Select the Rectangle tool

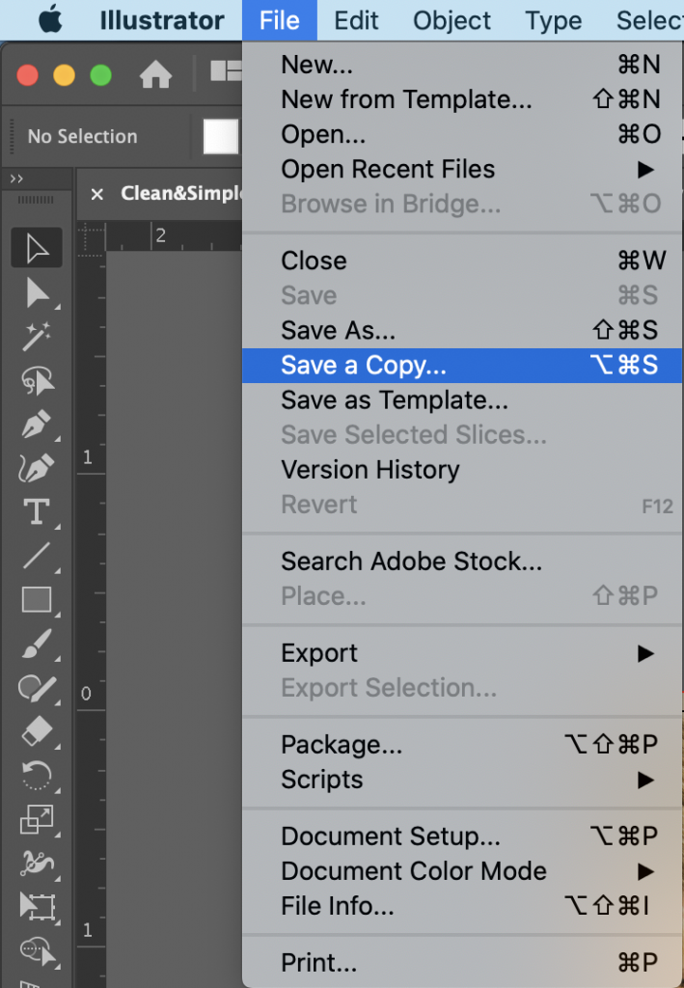tap(37, 600)
